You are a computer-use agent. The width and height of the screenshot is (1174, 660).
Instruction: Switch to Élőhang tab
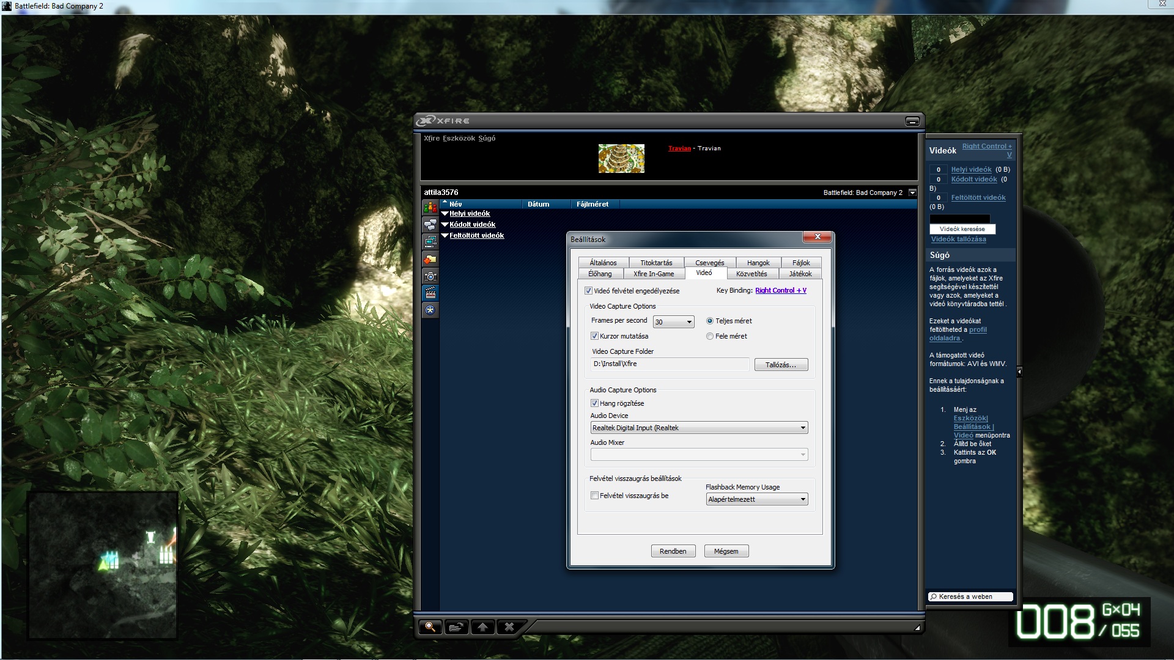pyautogui.click(x=600, y=274)
